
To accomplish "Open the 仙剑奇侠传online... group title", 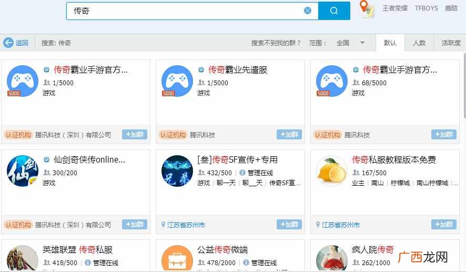I will (x=89, y=159).
